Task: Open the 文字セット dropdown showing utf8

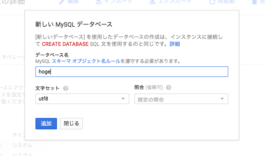Action: (82, 99)
